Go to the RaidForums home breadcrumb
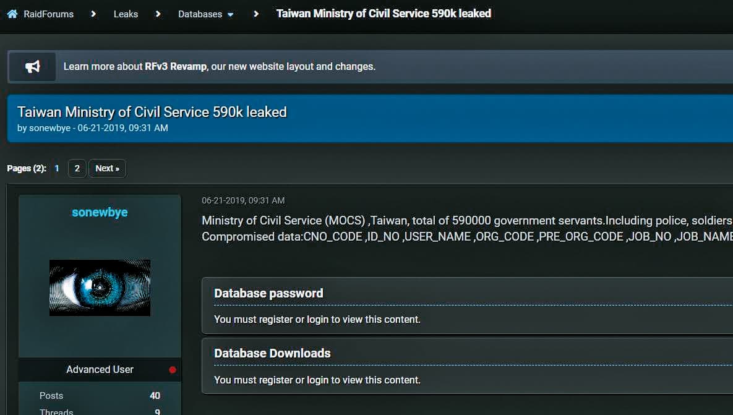 tap(49, 14)
